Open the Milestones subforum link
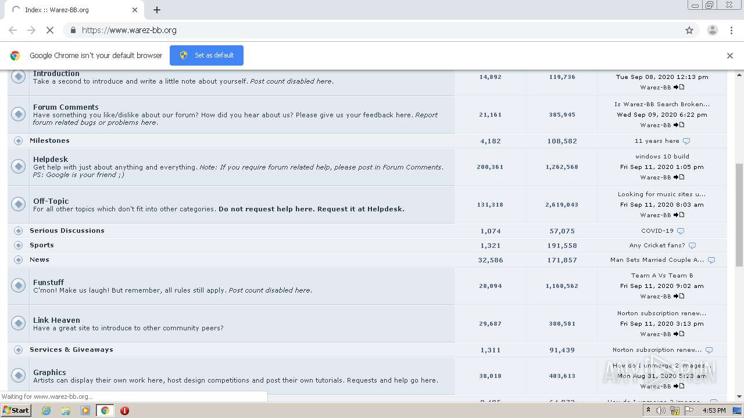 point(49,140)
